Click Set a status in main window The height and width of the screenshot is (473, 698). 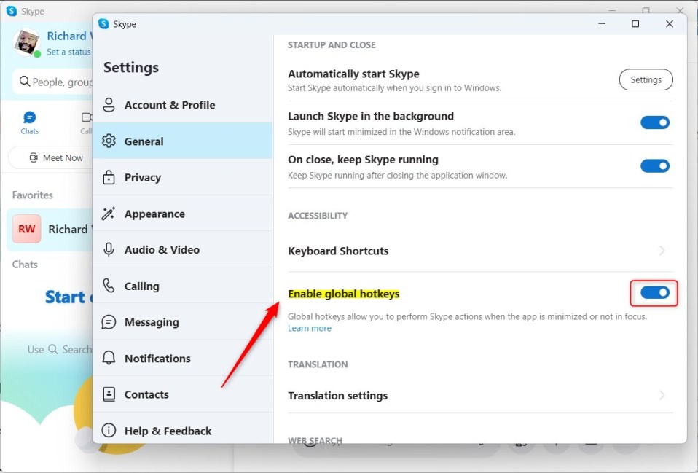(69, 52)
